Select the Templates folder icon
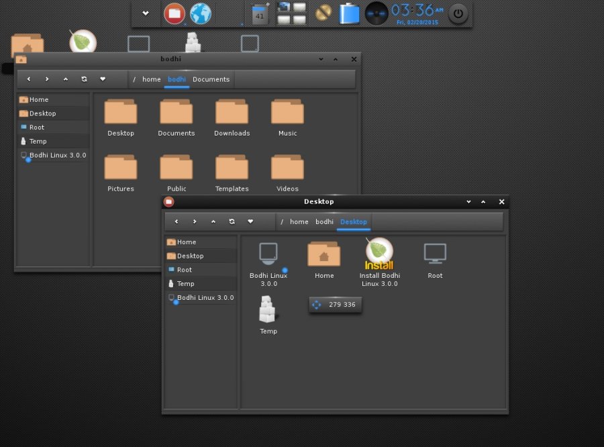 [232, 173]
